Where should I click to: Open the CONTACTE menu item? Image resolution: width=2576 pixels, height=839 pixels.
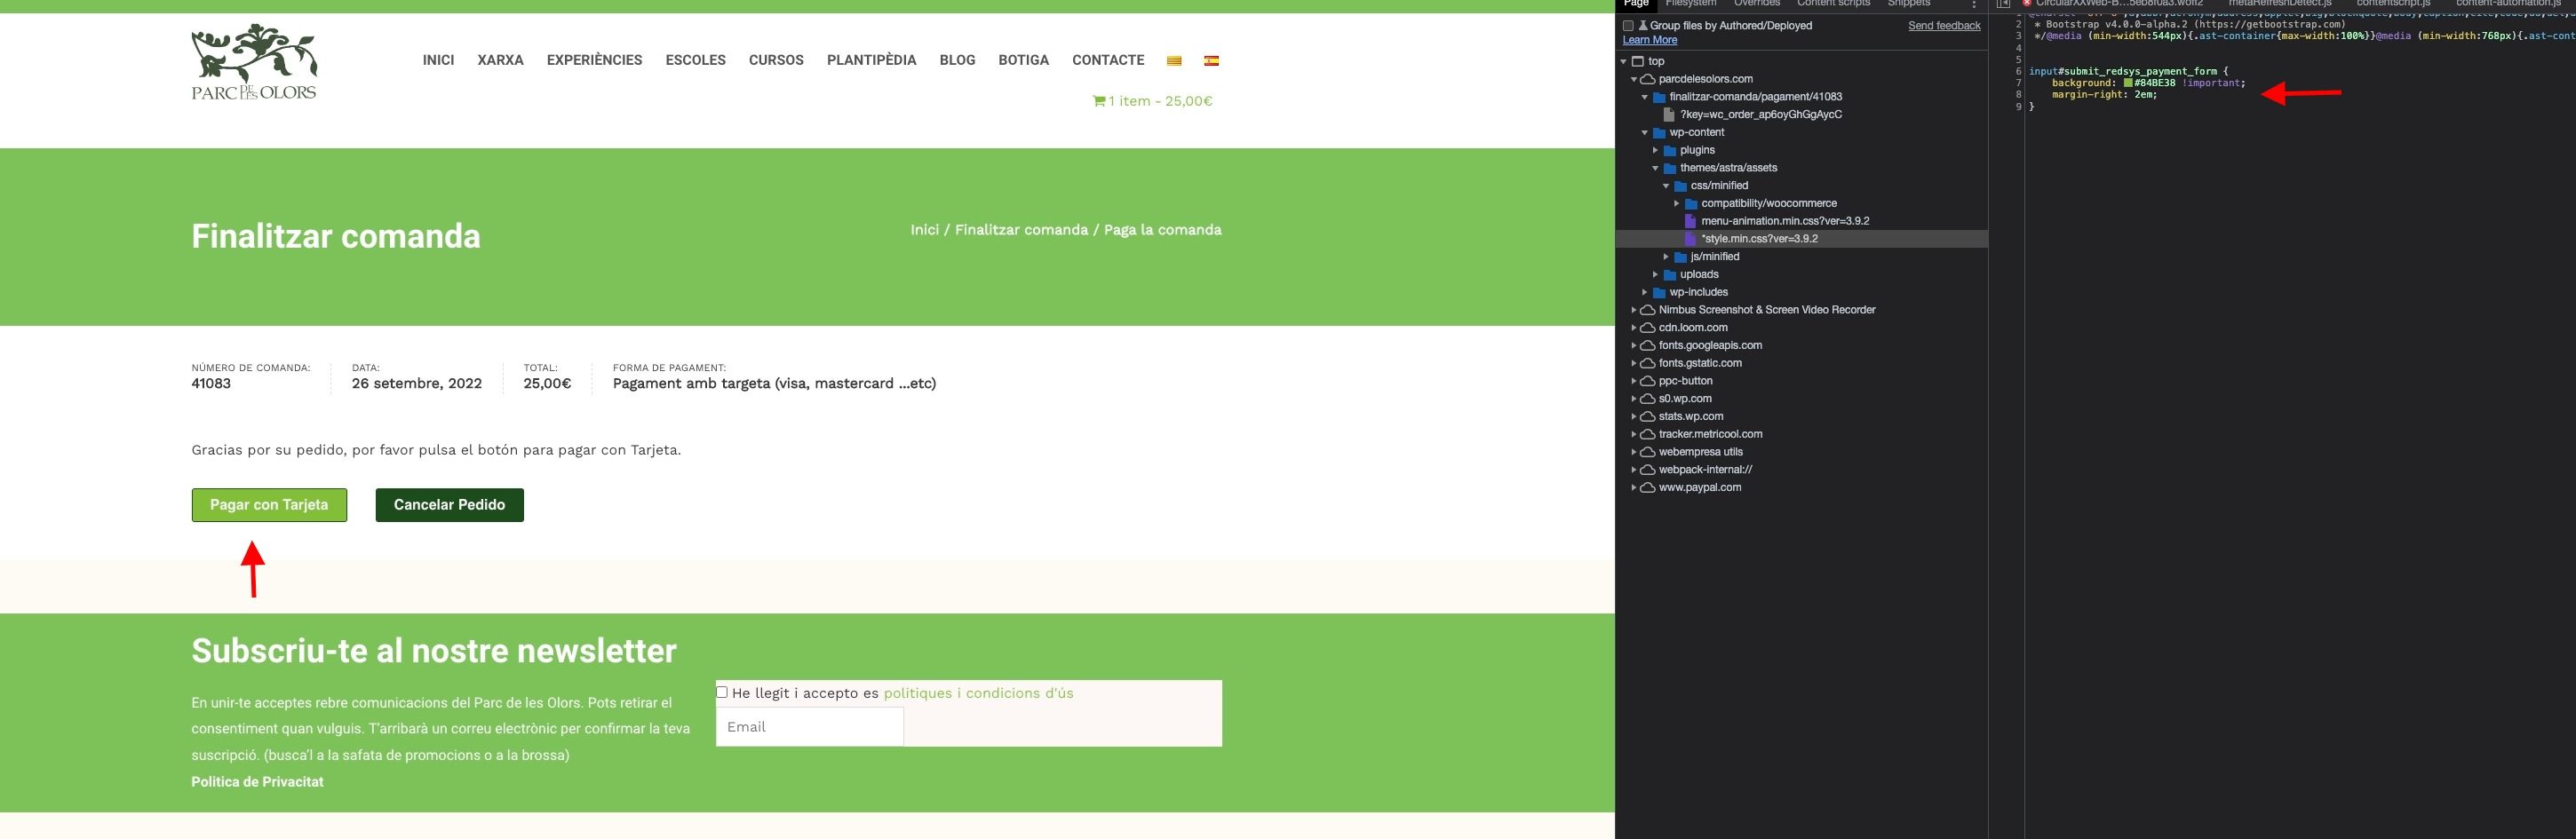(1108, 60)
